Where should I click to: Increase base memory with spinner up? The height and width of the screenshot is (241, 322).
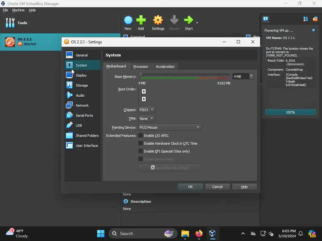pos(251,75)
